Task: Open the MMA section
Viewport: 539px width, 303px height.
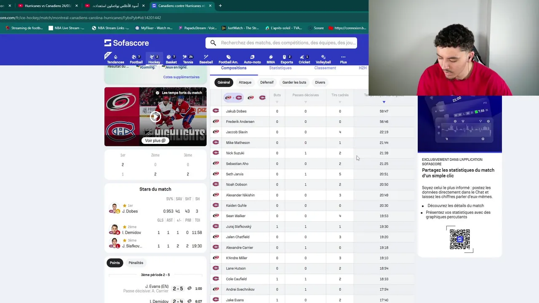Action: (x=271, y=59)
